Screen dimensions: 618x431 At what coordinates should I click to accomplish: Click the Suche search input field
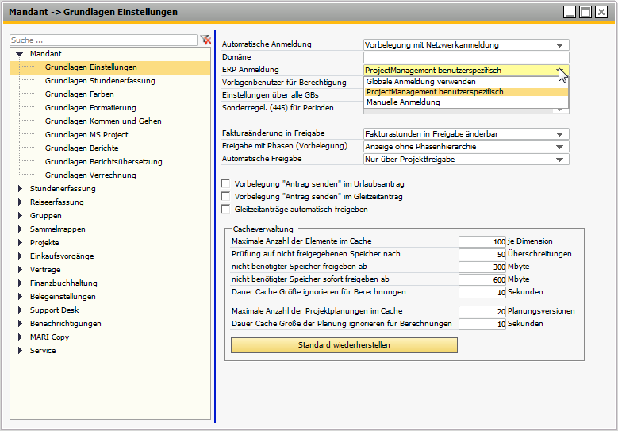(103, 40)
